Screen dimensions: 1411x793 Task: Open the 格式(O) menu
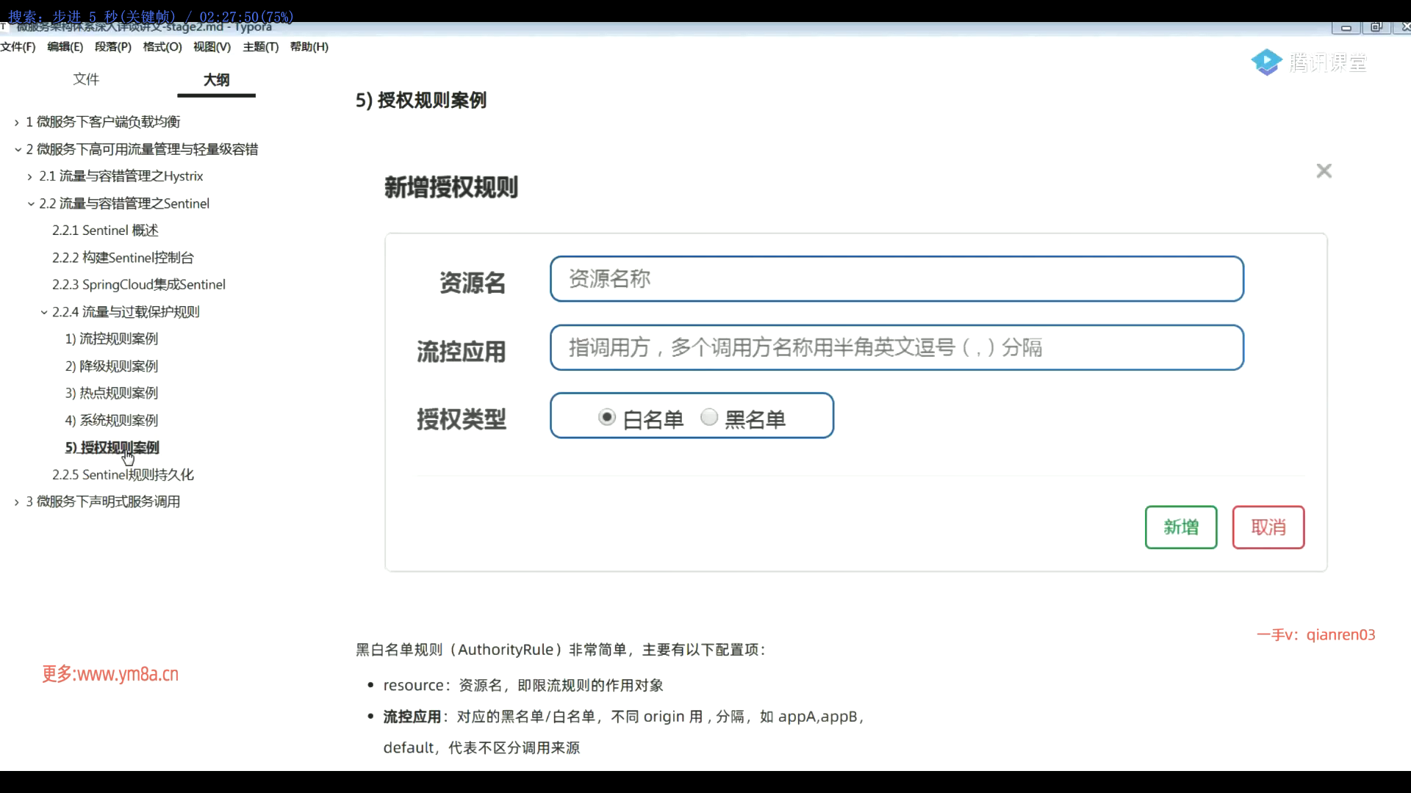[x=162, y=47]
